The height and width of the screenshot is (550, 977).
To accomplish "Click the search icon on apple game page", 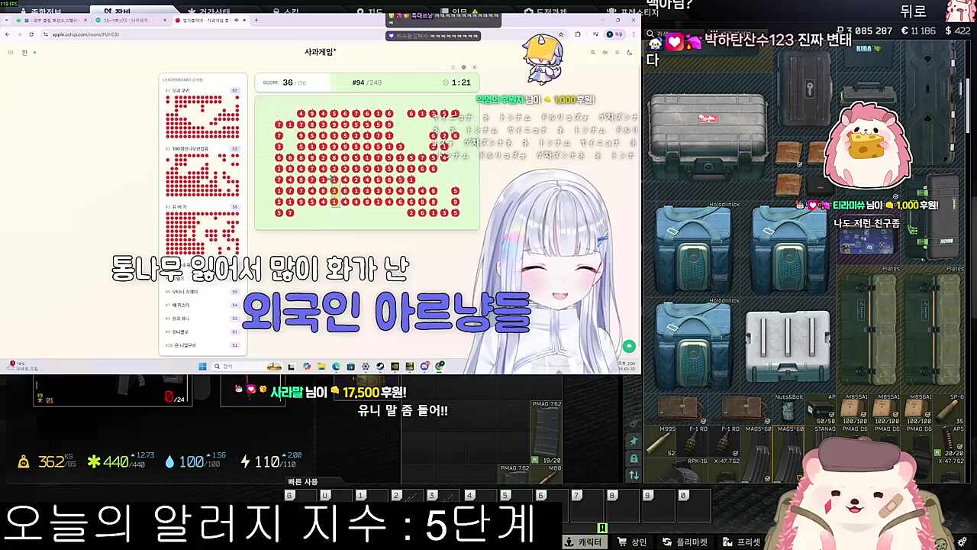I will [x=594, y=52].
